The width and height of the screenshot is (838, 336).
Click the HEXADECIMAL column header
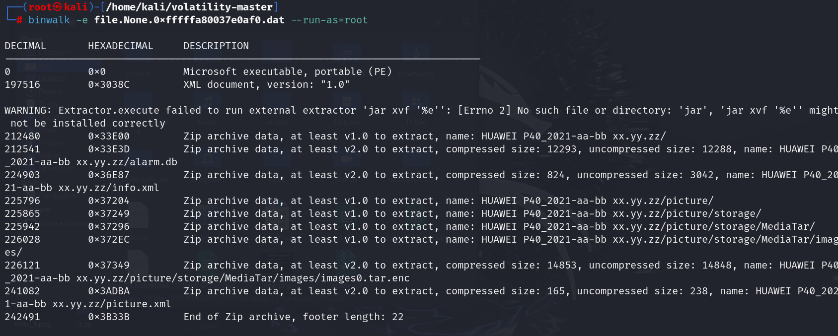(121, 46)
